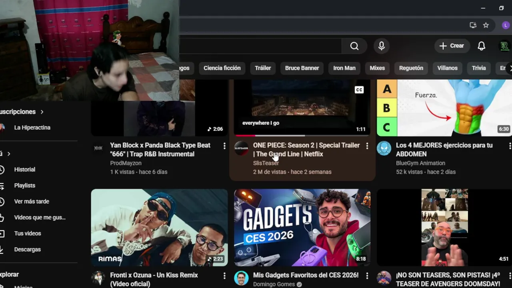Viewport: 512px width, 288px height.
Task: Open avatar beside Avengers Doomsday video
Action: pos(384,278)
